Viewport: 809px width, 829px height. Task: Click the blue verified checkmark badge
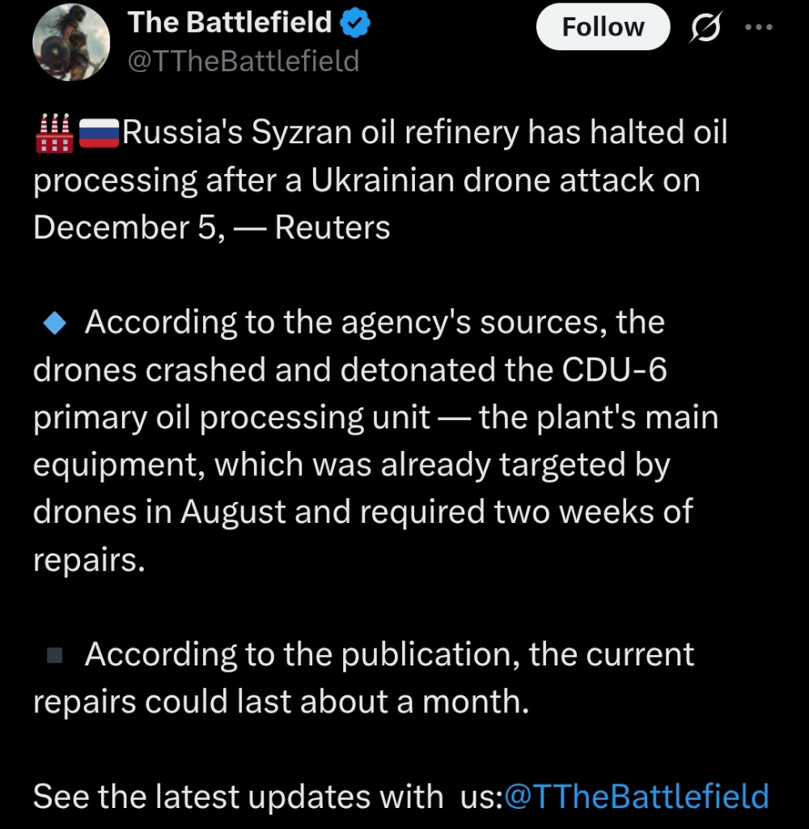point(355,23)
